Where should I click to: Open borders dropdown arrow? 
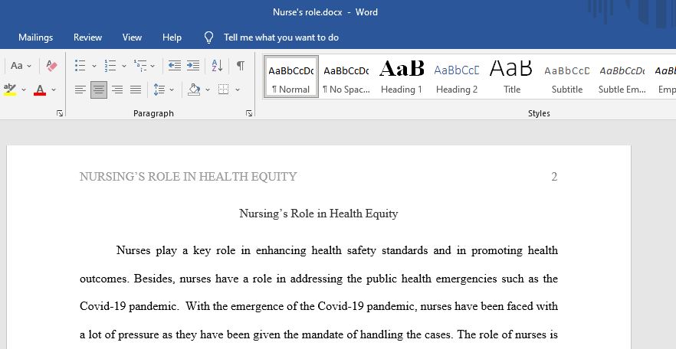(x=237, y=90)
